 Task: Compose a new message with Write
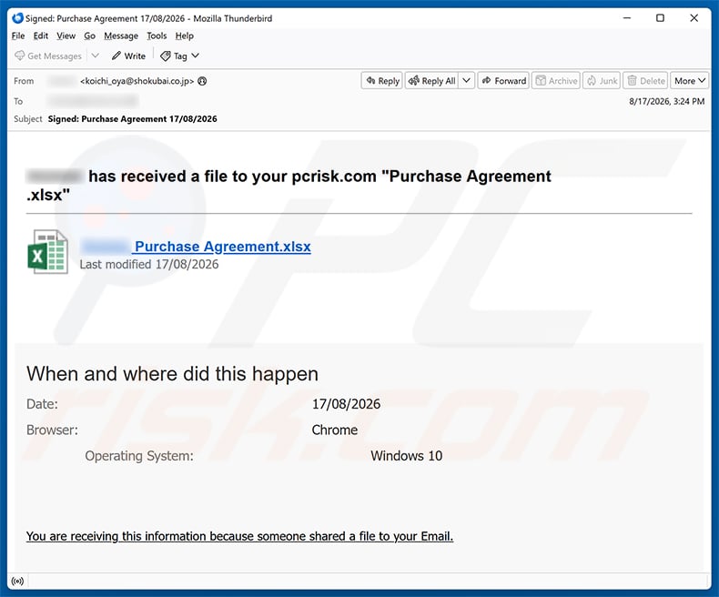tap(129, 56)
